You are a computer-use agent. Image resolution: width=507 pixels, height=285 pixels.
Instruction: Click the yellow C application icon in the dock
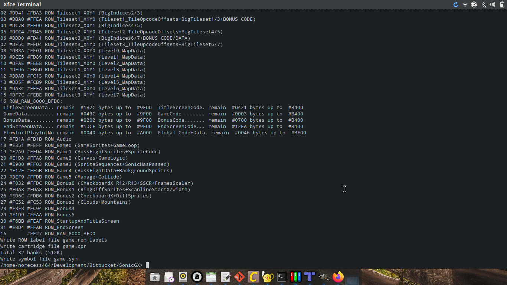(253, 277)
